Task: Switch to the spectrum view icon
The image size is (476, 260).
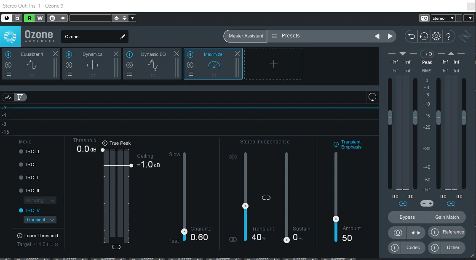Action: (8, 97)
